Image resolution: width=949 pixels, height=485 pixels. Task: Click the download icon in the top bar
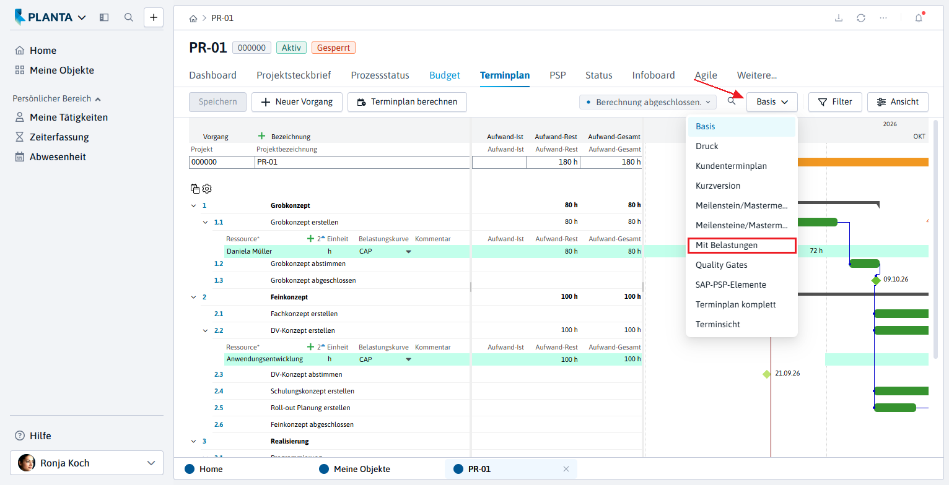click(x=839, y=18)
